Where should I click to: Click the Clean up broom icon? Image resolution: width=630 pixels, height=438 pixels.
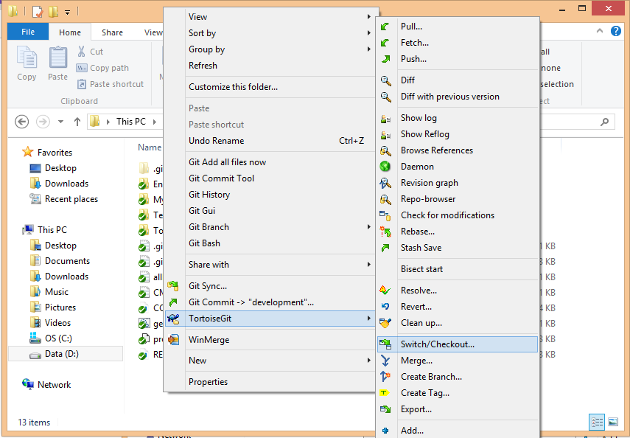pyautogui.click(x=385, y=323)
